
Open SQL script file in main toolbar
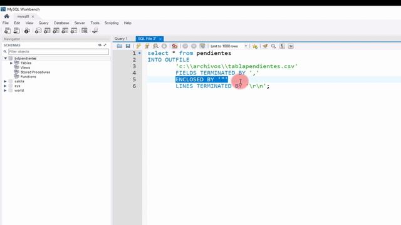(17, 31)
